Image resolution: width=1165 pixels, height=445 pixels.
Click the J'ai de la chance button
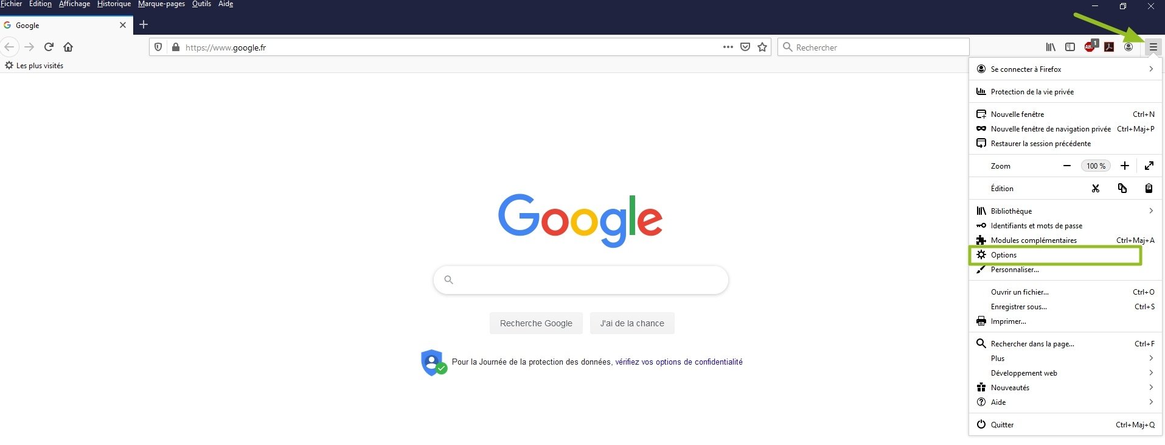click(632, 323)
